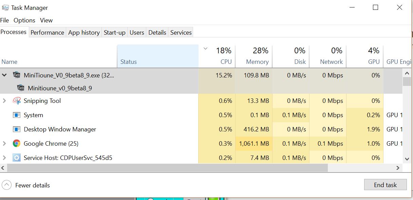Screen dimensions: 413x200
Task: Click horizontal scrollbar left arrow
Action: pos(3,168)
